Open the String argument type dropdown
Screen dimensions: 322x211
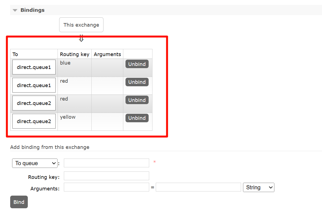pyautogui.click(x=258, y=187)
